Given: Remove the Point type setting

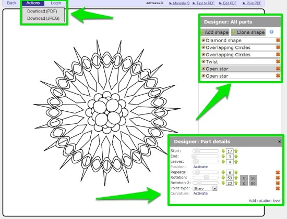Looking at the screenshot, I should tap(278, 188).
